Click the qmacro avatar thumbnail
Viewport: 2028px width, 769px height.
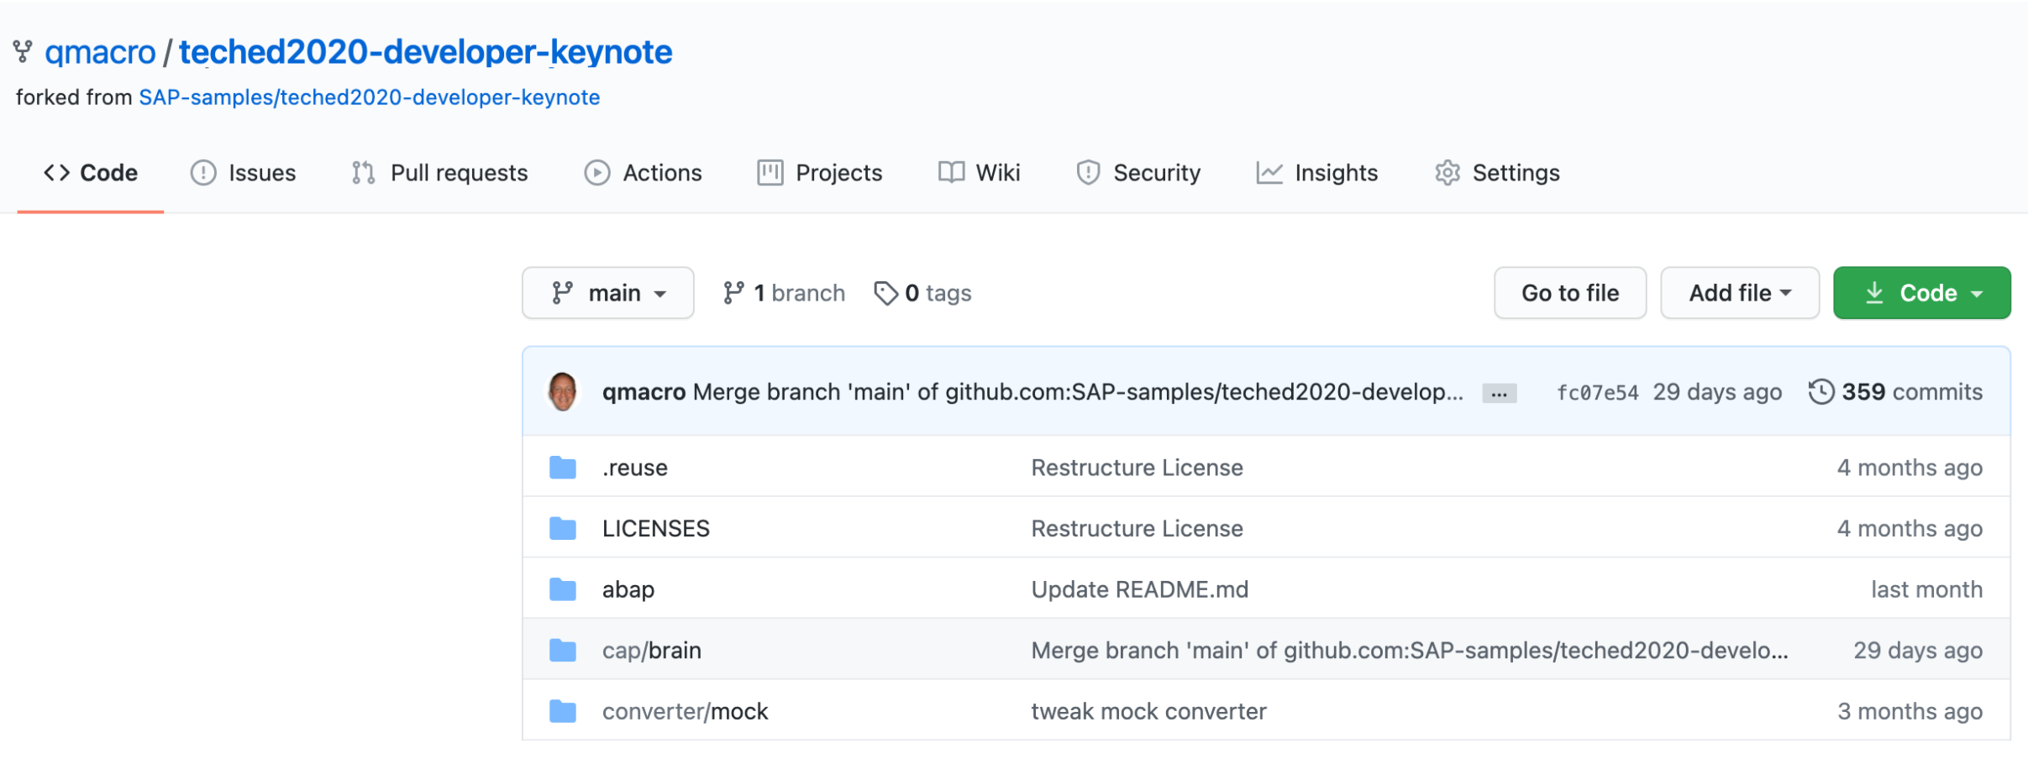563,391
